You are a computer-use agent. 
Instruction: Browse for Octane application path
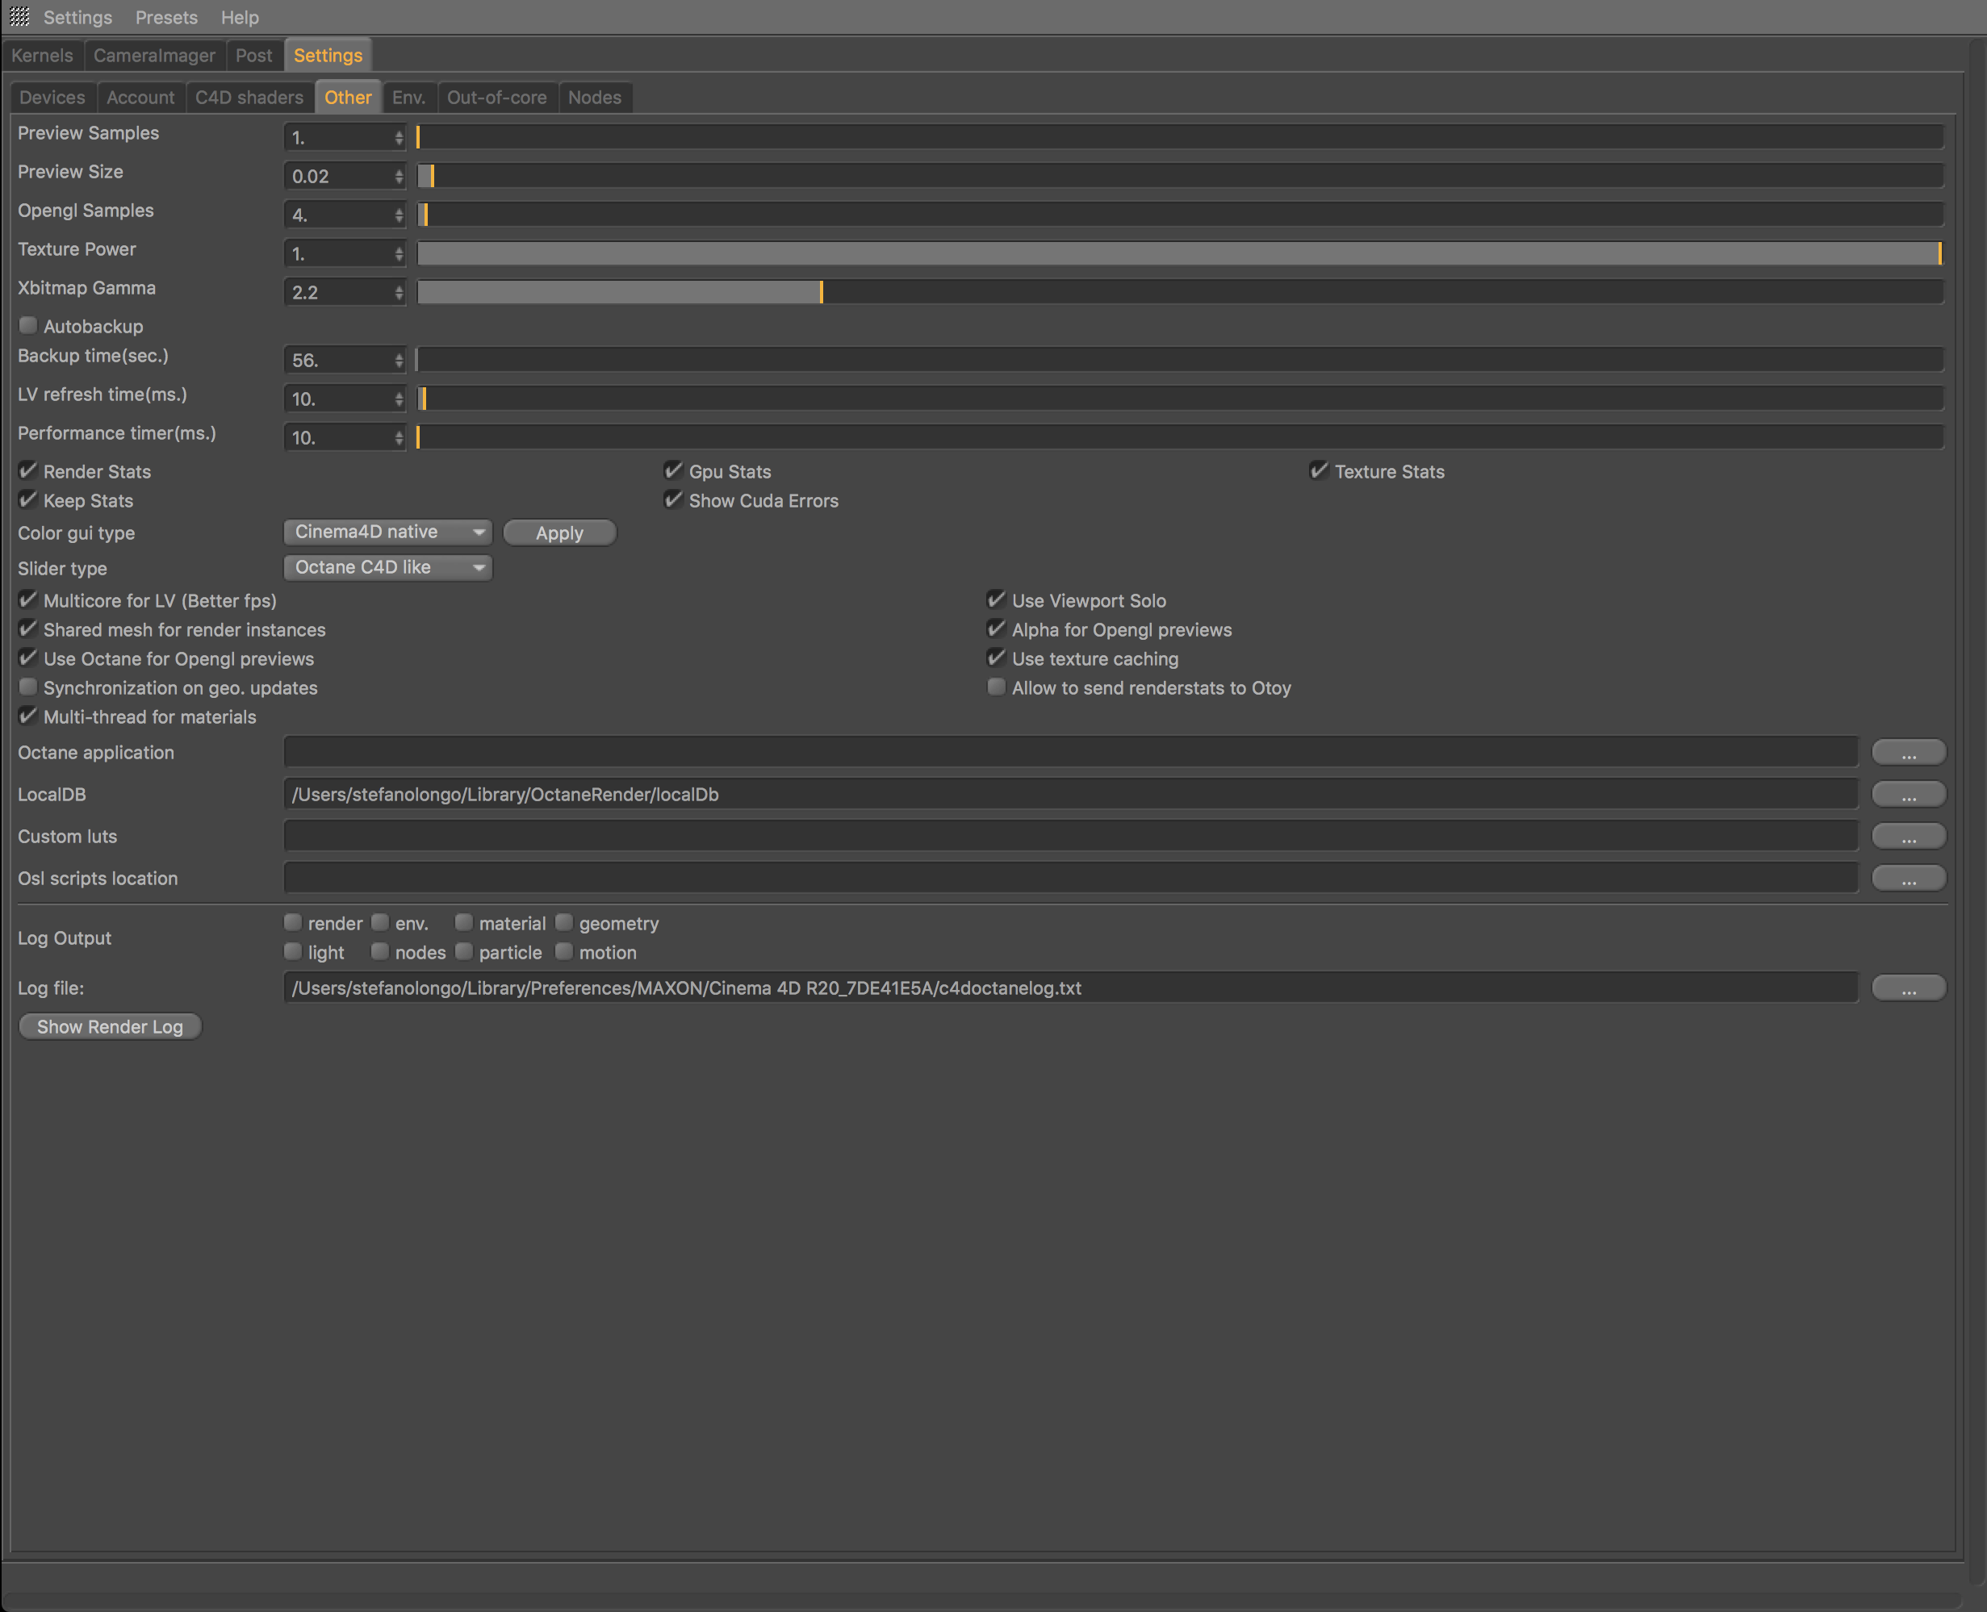1908,753
